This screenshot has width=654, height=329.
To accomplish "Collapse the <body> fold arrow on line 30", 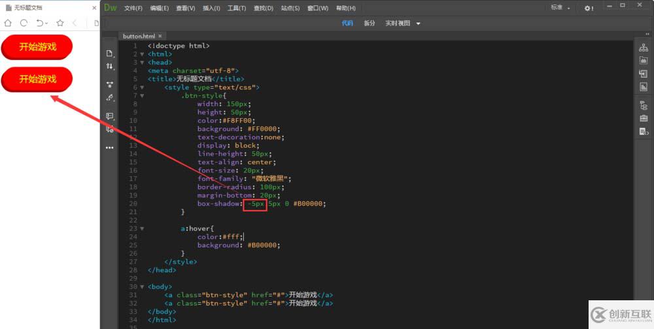I will pos(142,287).
